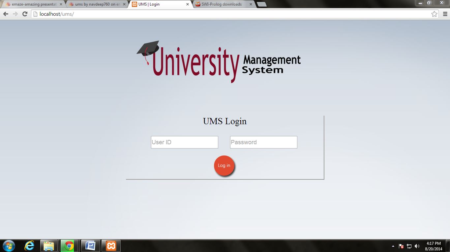Screen dimensions: 450x252
Task: Click the Action Center flag icon
Action: coord(401,246)
